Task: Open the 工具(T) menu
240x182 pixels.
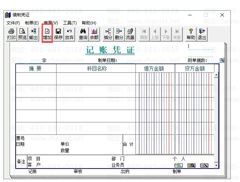Action: coord(70,23)
